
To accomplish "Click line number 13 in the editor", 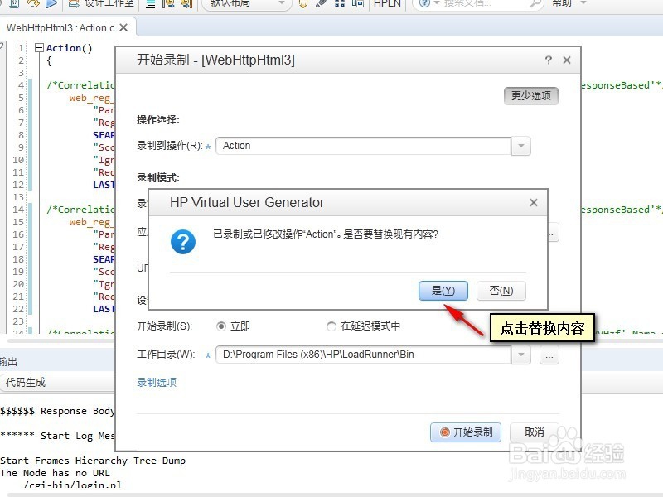I will pos(18,197).
